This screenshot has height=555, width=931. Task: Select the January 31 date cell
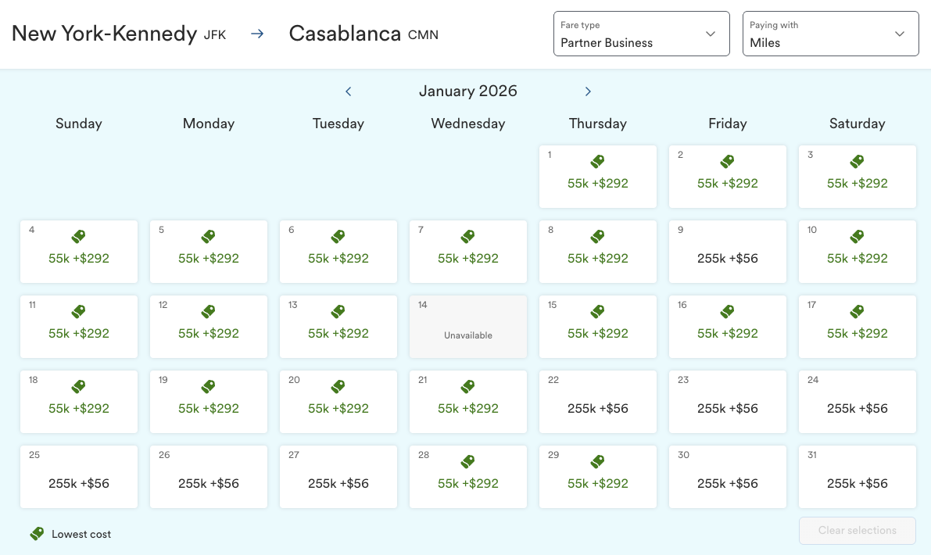[x=858, y=477]
